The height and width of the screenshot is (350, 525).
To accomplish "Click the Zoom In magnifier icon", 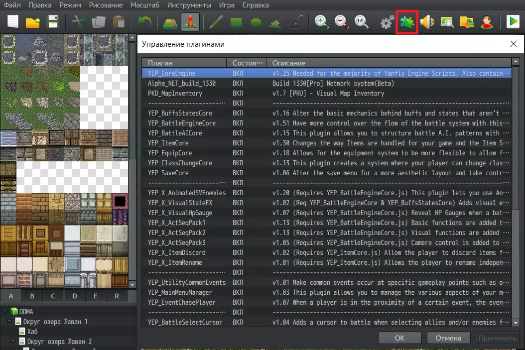I will [x=321, y=22].
